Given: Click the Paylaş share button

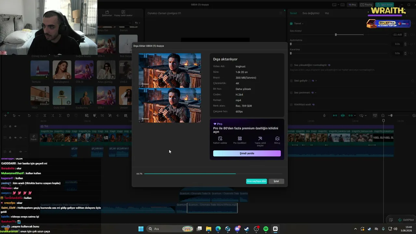Looking at the screenshot, I should [x=367, y=5].
